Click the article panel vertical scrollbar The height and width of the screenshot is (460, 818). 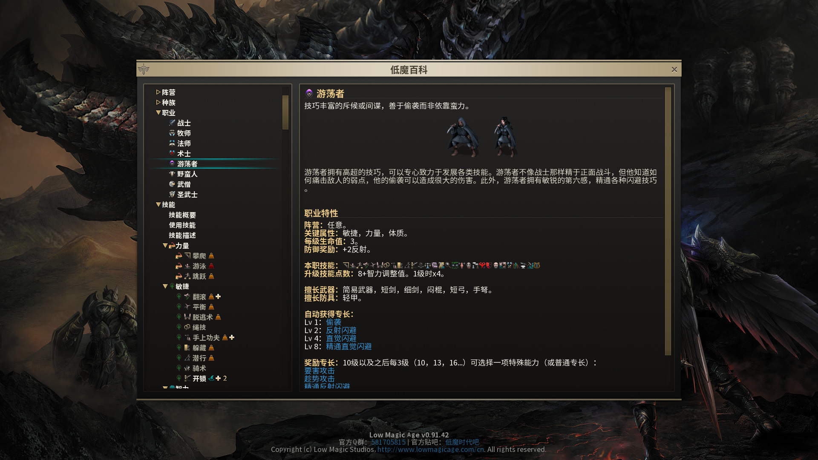668,221
